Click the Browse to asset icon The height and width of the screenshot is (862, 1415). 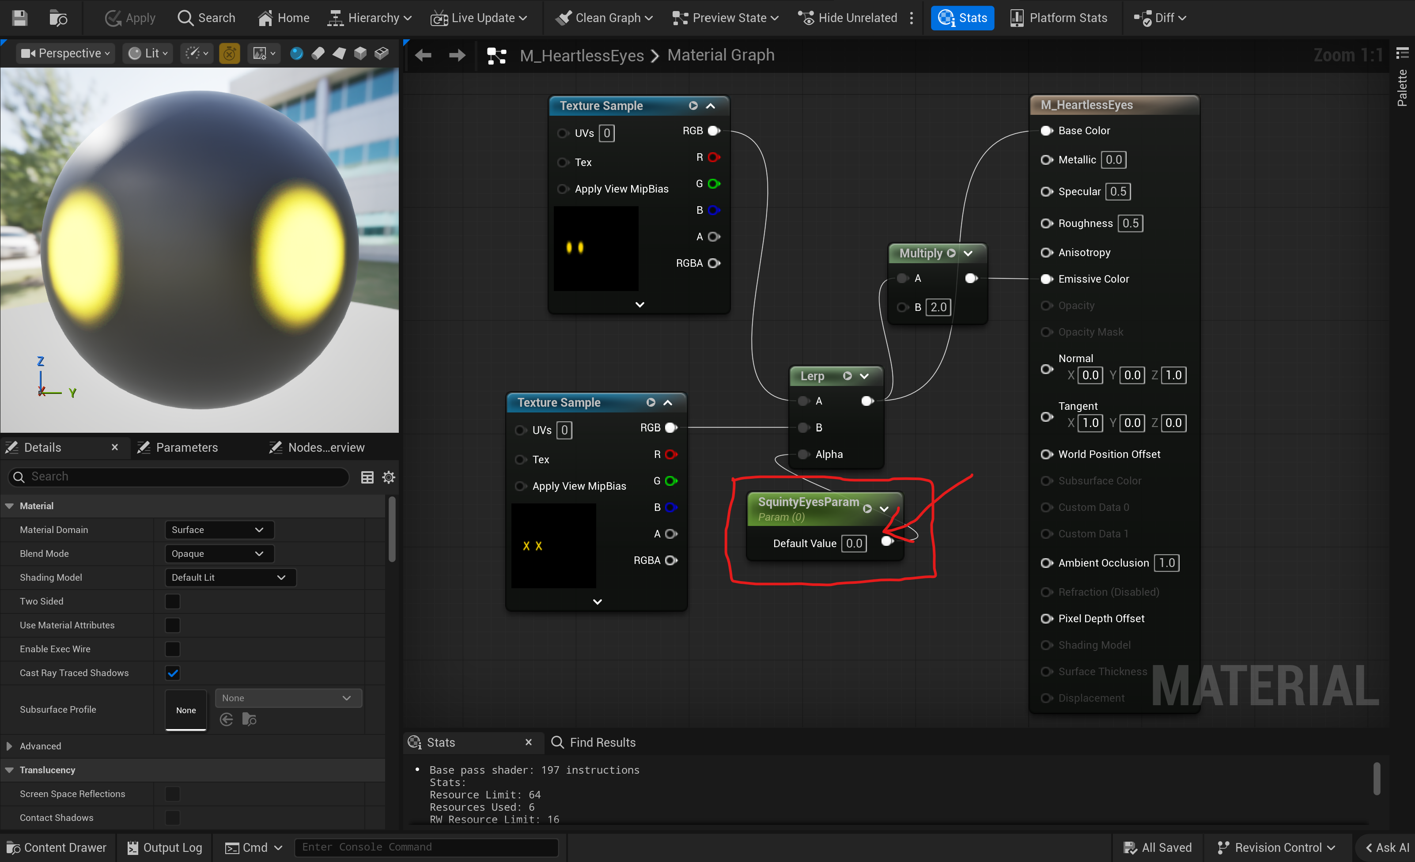coord(58,18)
